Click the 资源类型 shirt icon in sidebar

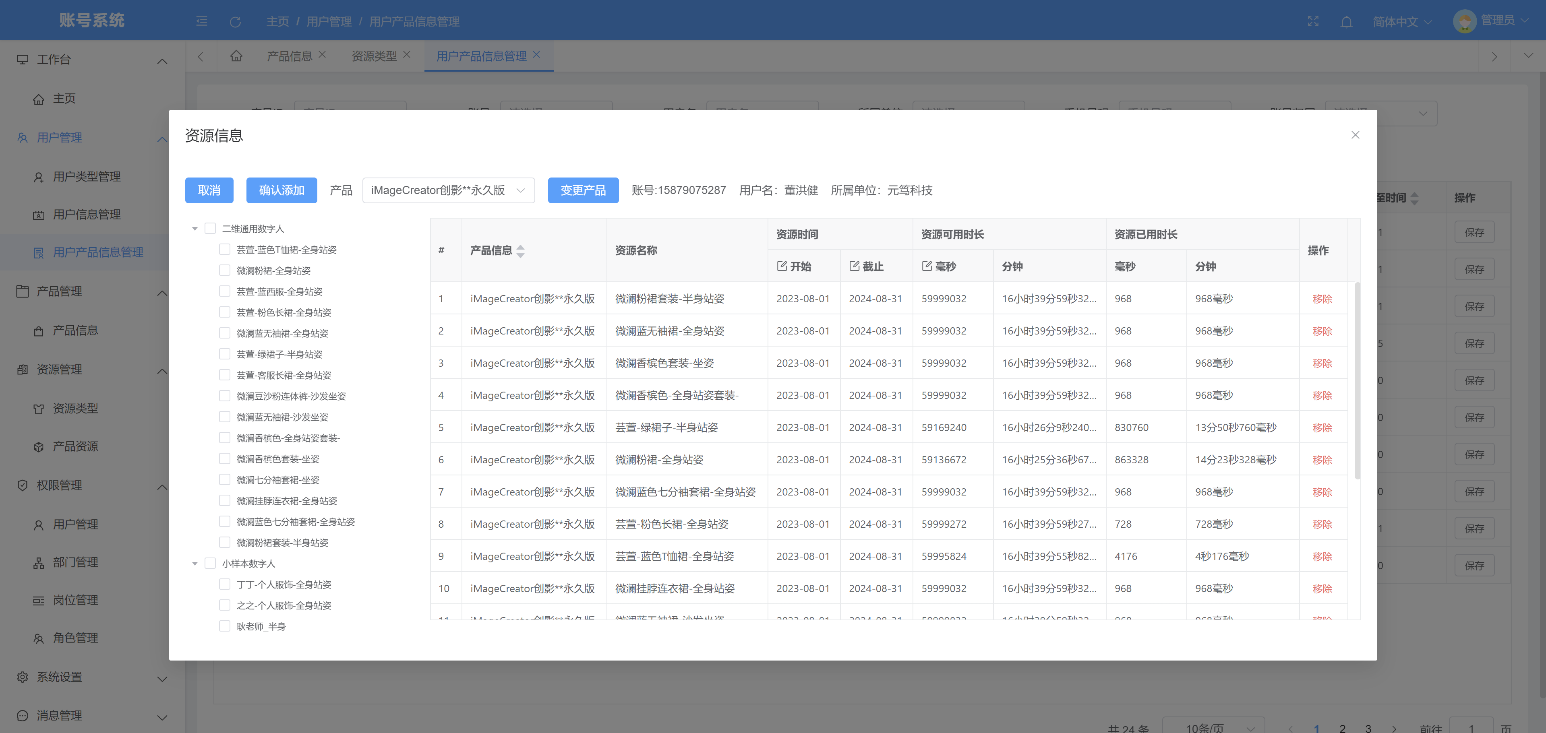[38, 409]
